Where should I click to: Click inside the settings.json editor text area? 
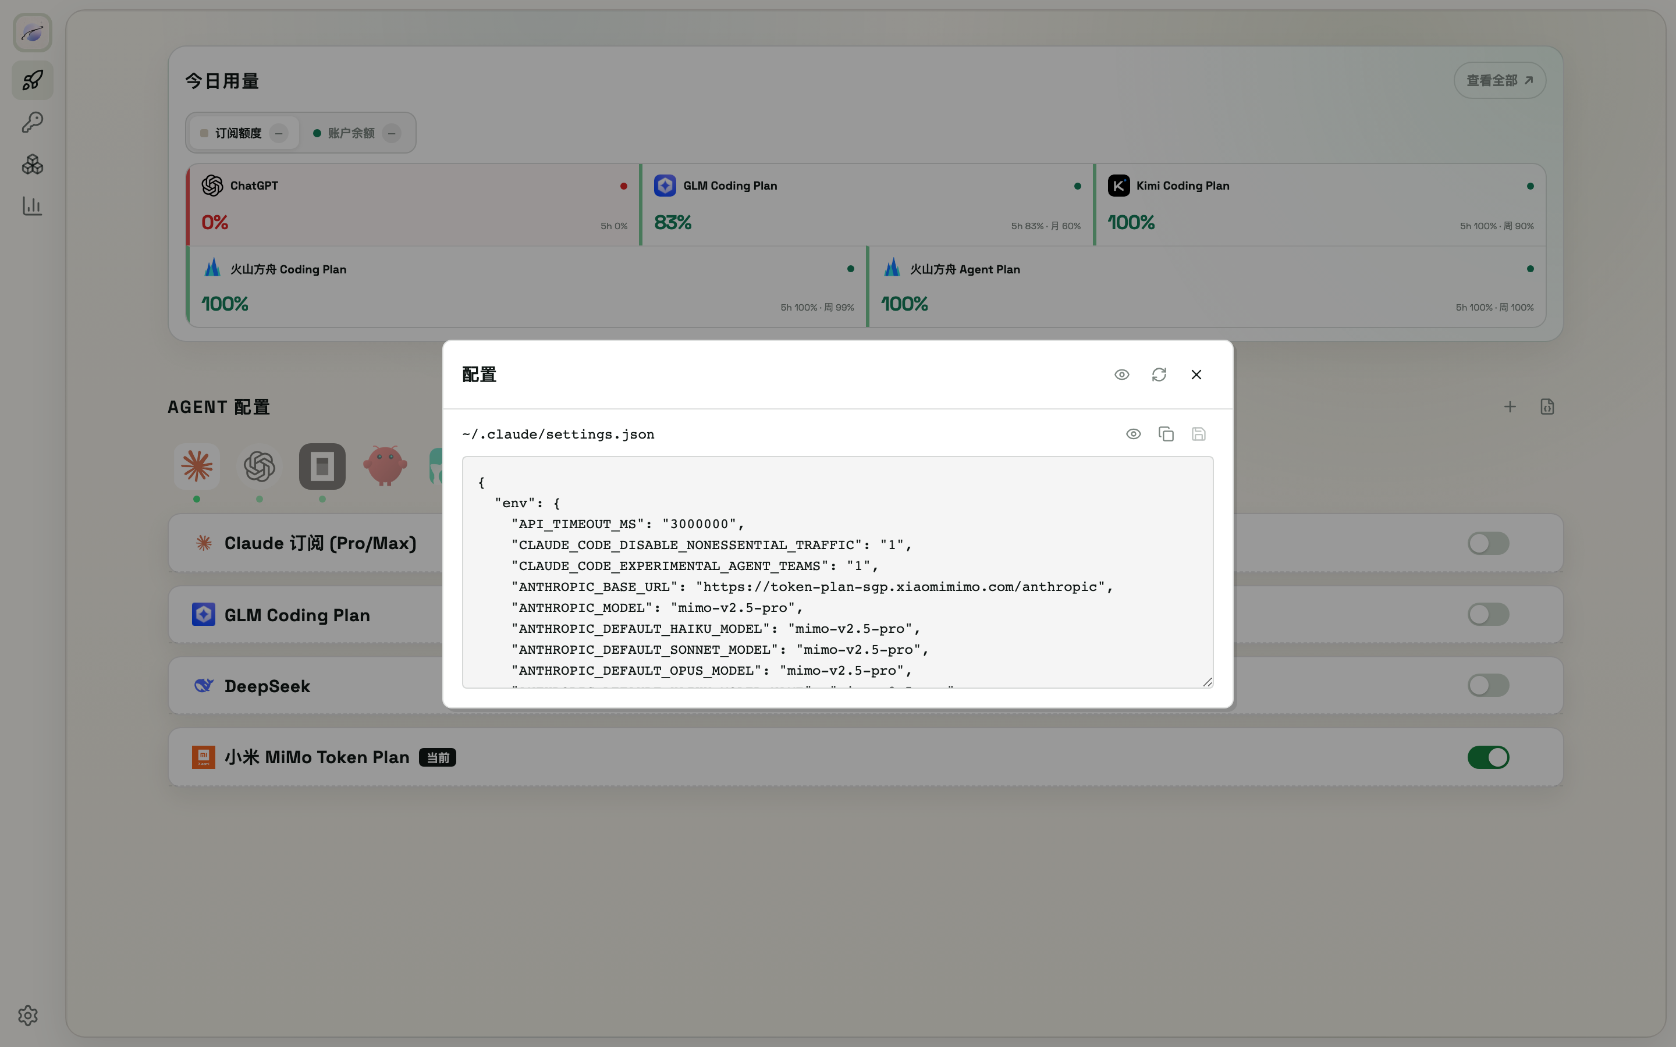837,572
